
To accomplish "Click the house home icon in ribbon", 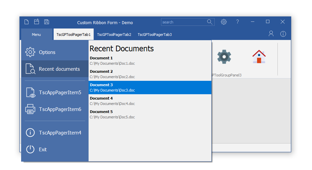I will pos(259,56).
